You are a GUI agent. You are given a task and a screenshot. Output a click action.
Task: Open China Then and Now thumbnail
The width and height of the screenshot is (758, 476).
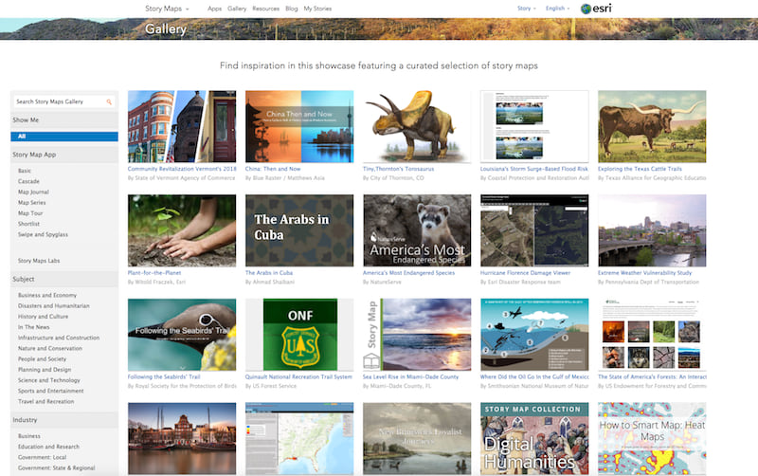299,126
